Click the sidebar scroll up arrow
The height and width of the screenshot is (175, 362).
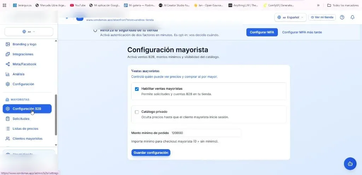[x=56, y=41]
